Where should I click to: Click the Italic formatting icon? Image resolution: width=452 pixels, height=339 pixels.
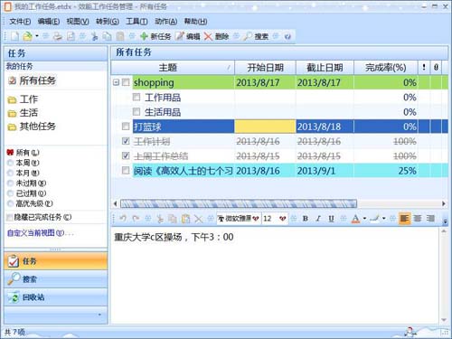point(318,219)
